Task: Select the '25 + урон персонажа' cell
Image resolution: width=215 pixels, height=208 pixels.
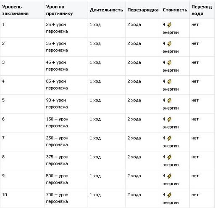Action: (66, 28)
